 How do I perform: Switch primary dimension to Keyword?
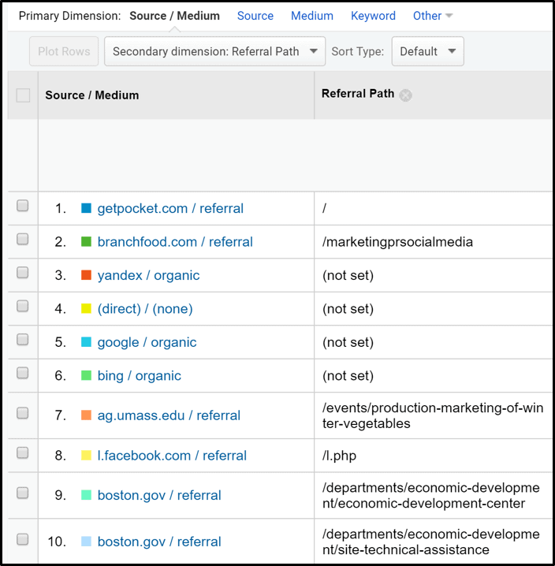click(373, 16)
